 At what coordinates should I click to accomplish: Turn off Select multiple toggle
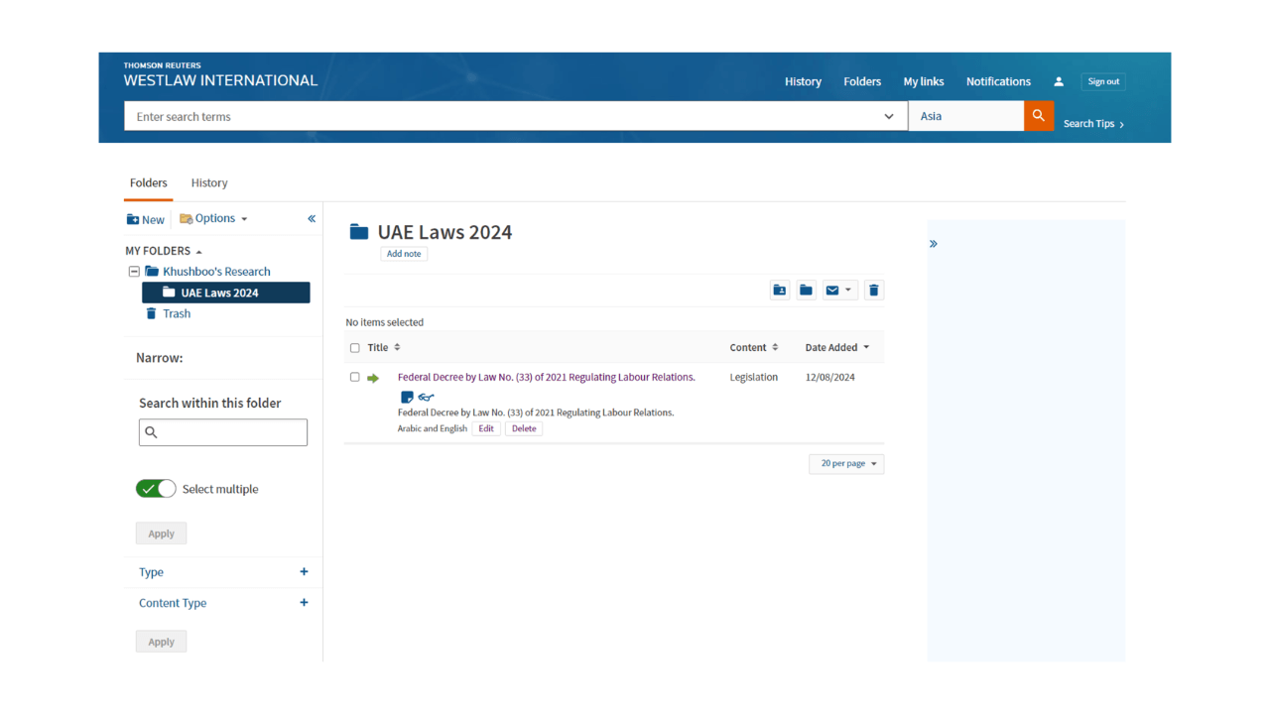point(156,489)
